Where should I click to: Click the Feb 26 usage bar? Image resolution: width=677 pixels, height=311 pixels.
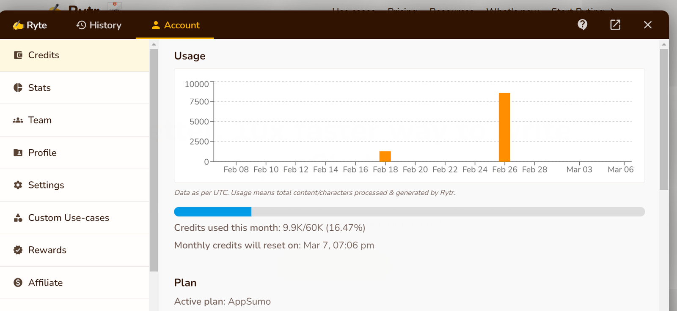pyautogui.click(x=504, y=127)
